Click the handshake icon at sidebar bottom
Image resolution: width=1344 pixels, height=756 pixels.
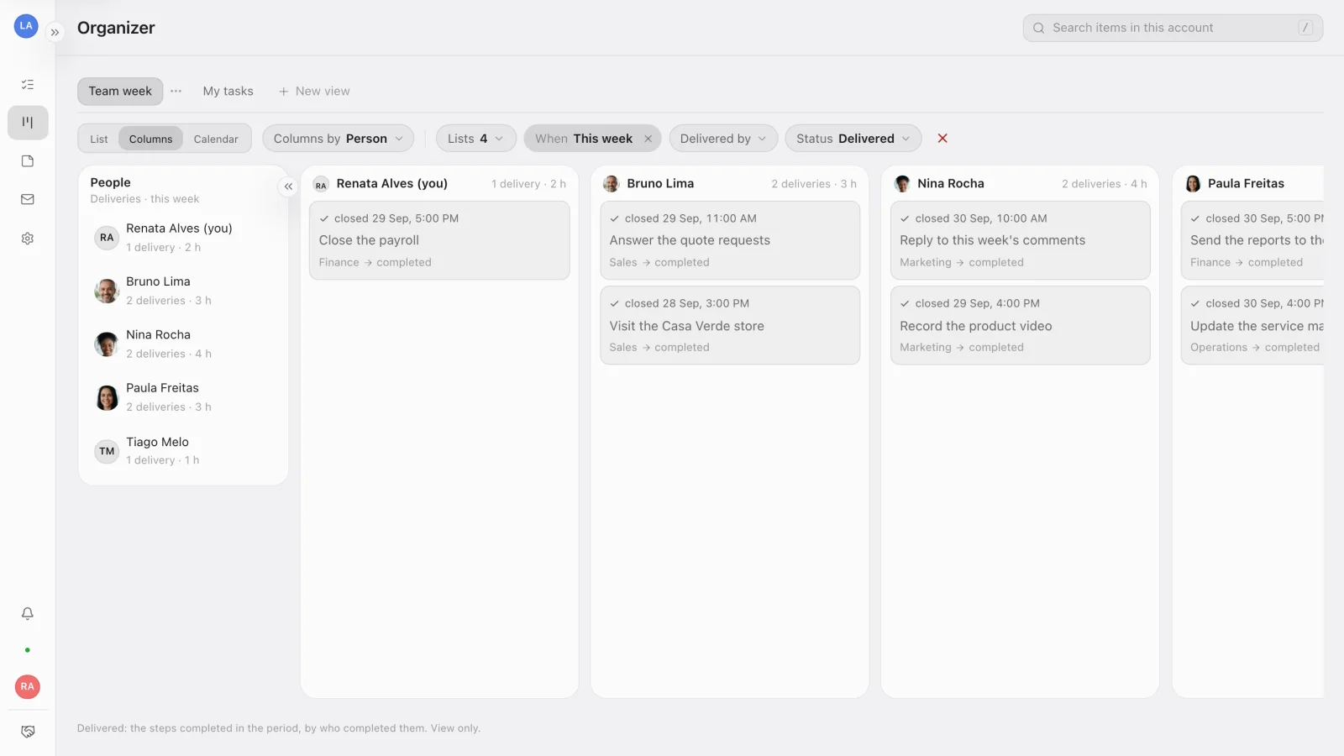point(28,732)
